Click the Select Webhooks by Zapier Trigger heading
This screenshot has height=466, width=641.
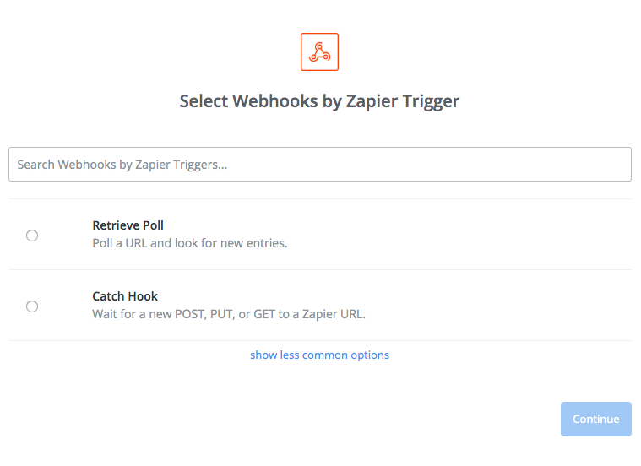[319, 101]
